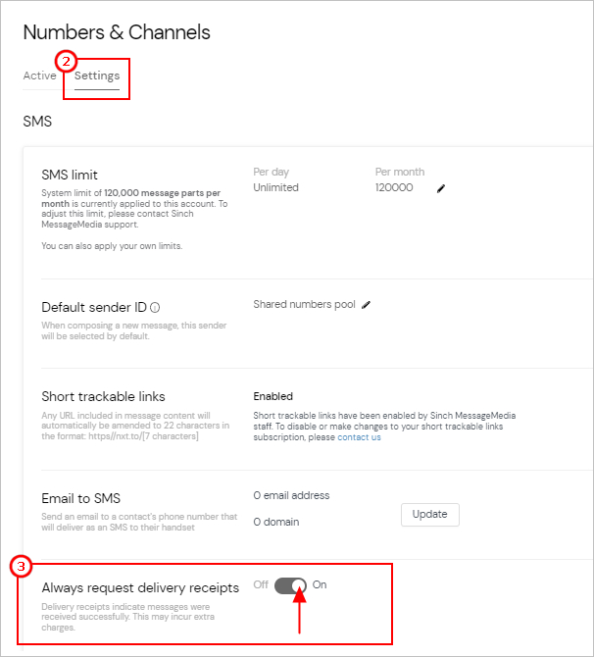Screen dimensions: 594x657
Task: Click the On label beside the switch
Action: click(320, 585)
